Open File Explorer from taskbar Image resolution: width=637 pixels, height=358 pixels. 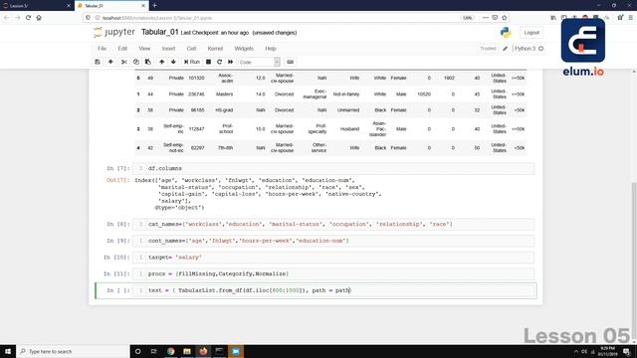tap(187, 351)
